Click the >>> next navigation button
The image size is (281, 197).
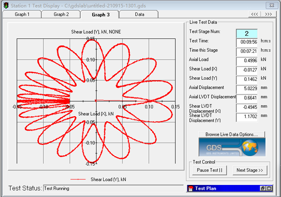(268, 14)
